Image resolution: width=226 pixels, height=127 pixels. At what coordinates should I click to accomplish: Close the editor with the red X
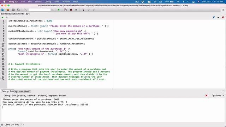point(223,17)
